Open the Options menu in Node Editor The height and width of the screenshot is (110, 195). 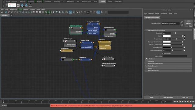[x=26, y=9]
